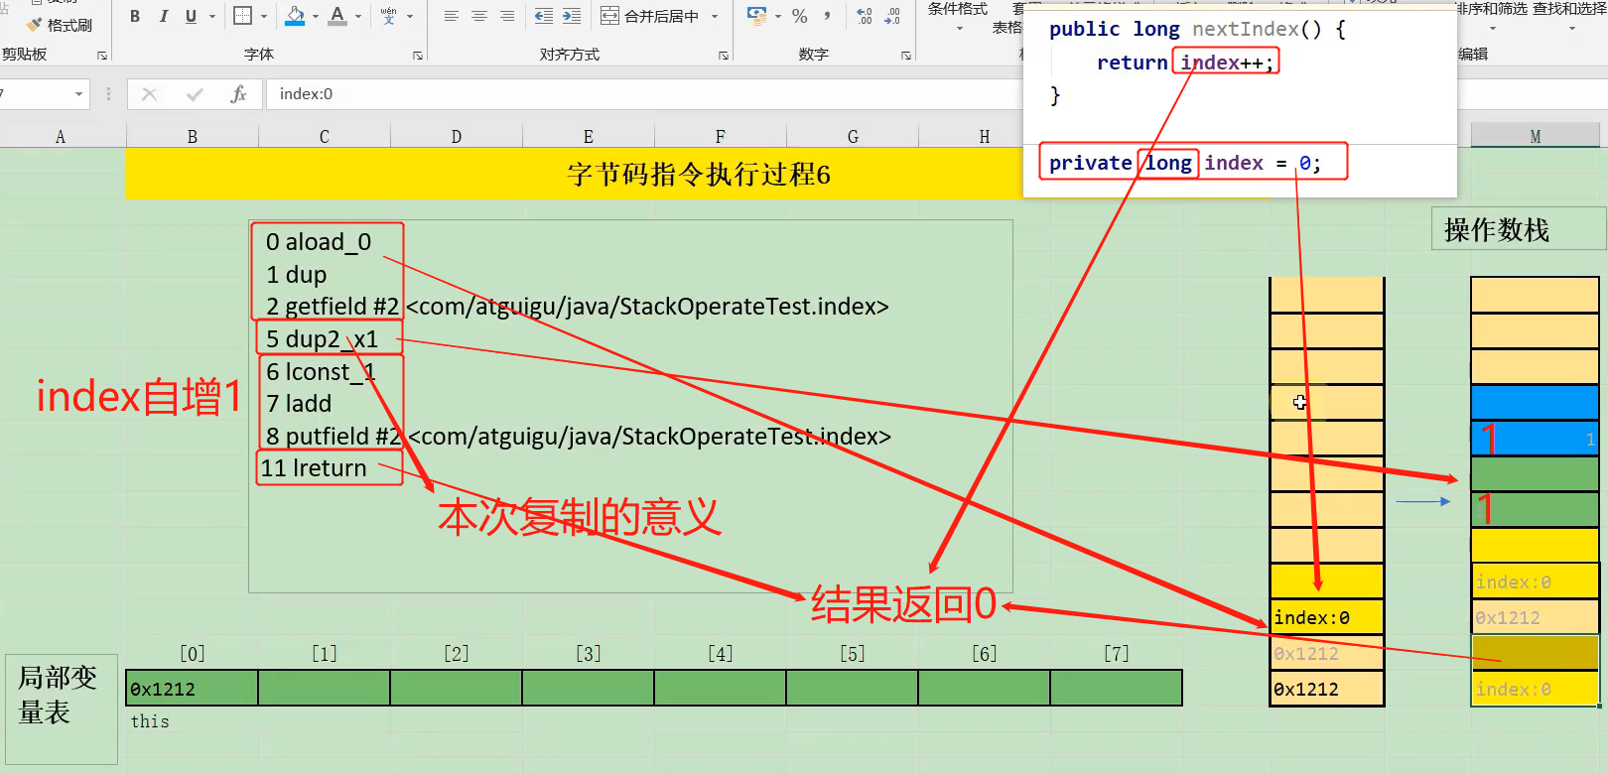This screenshot has width=1608, height=774.
Task: Apply percent style
Action: (800, 16)
